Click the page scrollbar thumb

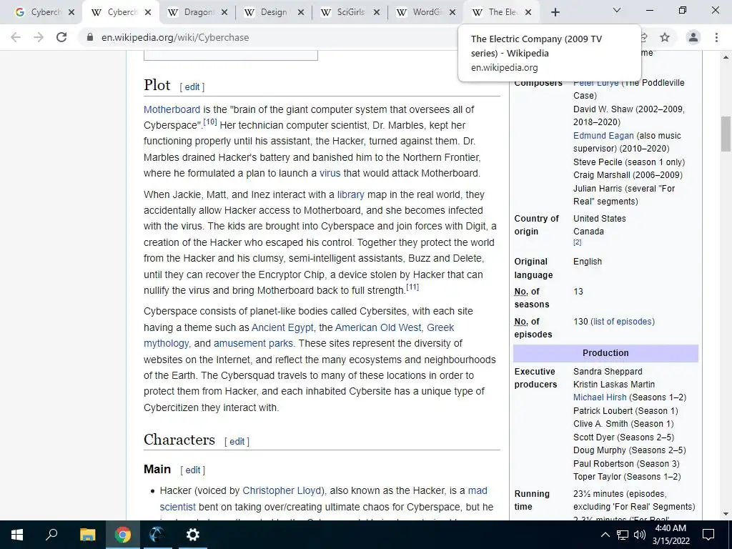click(726, 134)
